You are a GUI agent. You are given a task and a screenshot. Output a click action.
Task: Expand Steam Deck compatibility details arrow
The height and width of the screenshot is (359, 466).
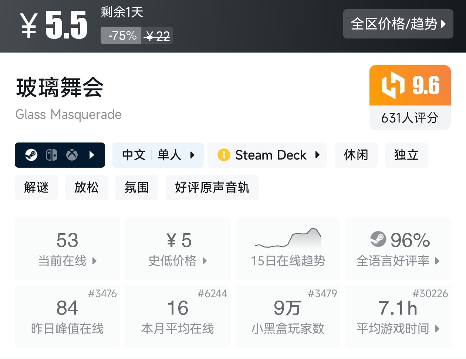[x=317, y=155]
